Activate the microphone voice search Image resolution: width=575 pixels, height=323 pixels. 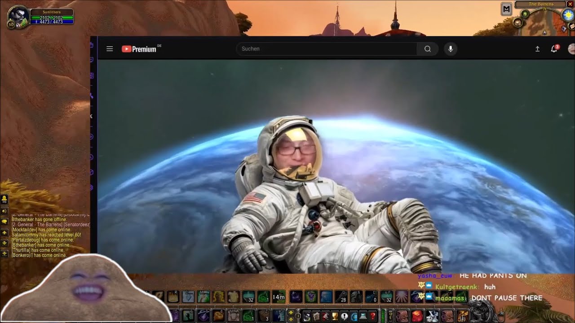451,49
